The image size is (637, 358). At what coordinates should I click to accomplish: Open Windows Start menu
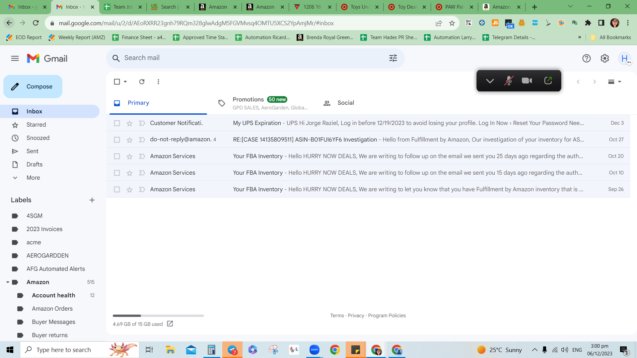(10, 350)
